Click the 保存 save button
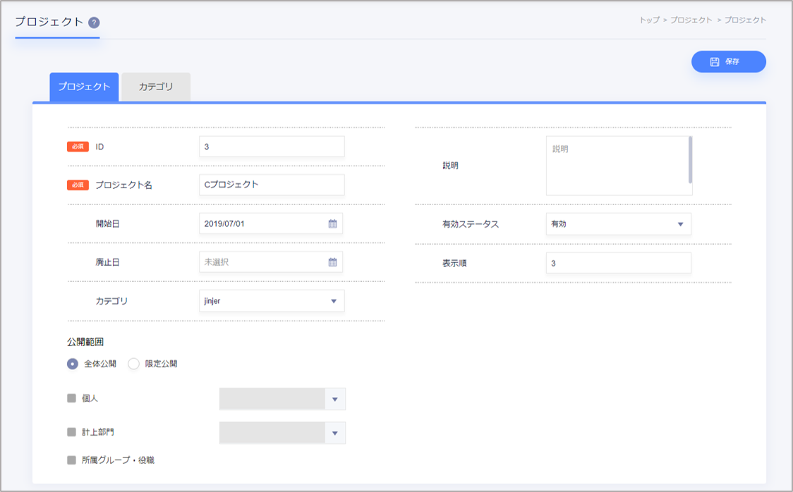The width and height of the screenshot is (793, 492). [728, 62]
